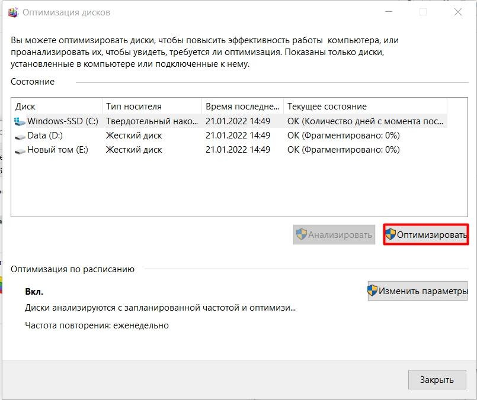The image size is (477, 400).
Task: Click the shield icon on the Анализировать button
Action: (301, 234)
